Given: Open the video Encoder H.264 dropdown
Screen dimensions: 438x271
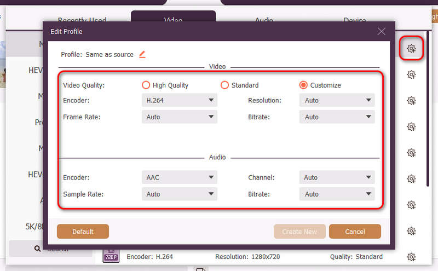Looking at the screenshot, I should pos(180,100).
